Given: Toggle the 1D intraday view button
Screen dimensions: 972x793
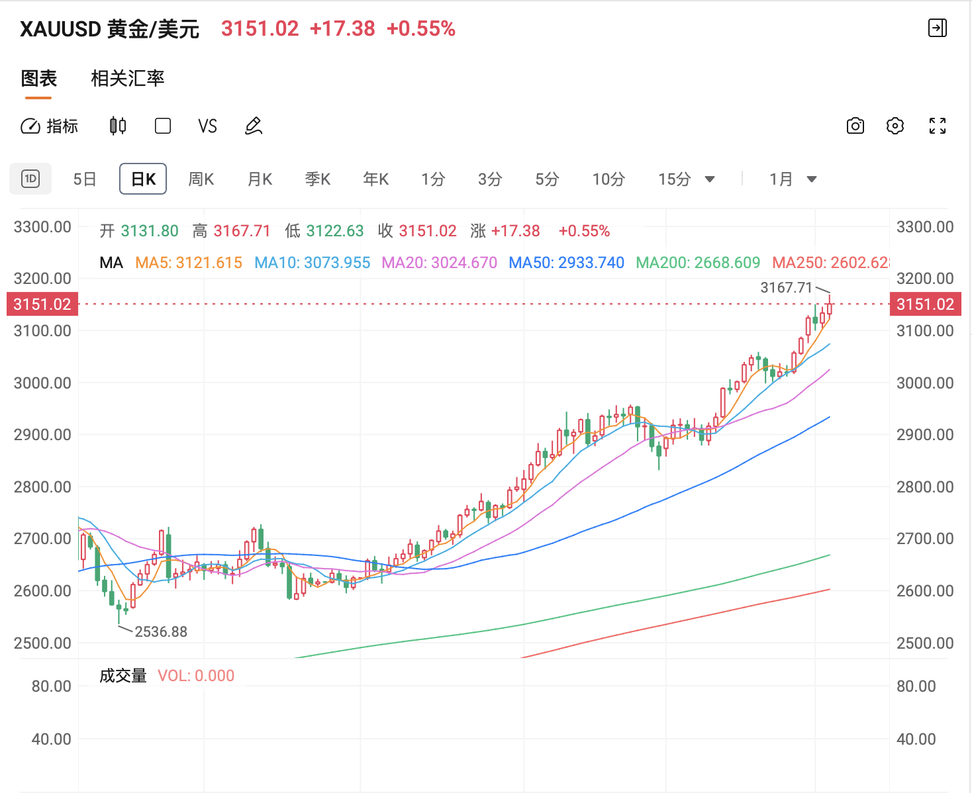Looking at the screenshot, I should point(30,179).
